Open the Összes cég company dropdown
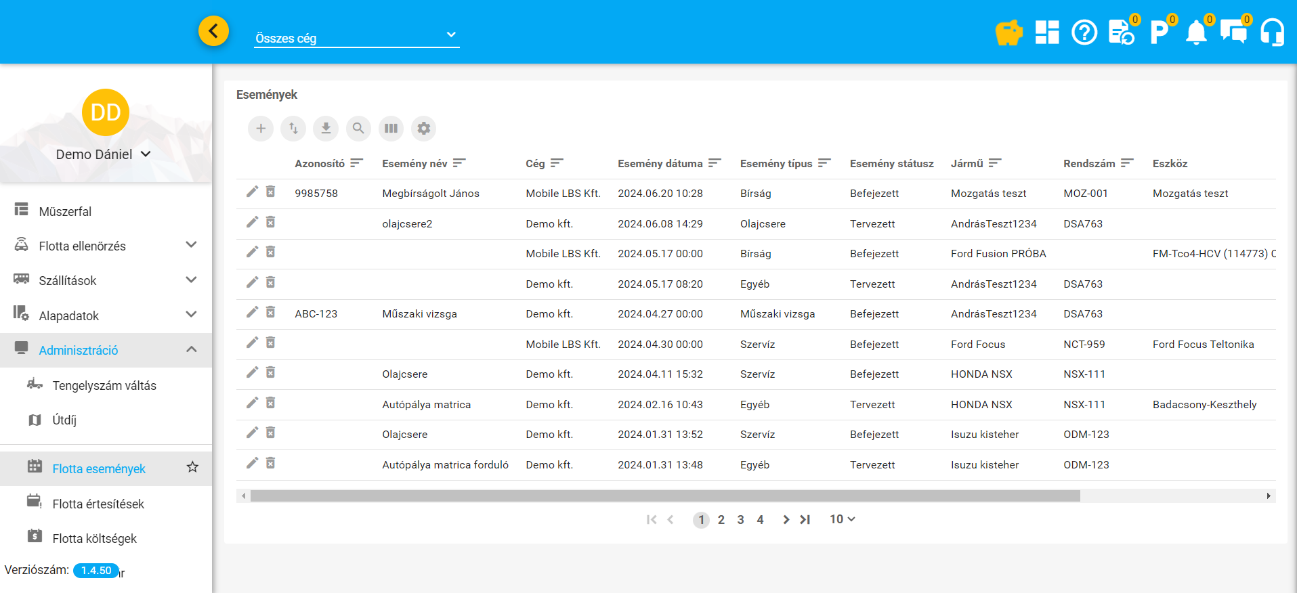The width and height of the screenshot is (1297, 593). [356, 38]
